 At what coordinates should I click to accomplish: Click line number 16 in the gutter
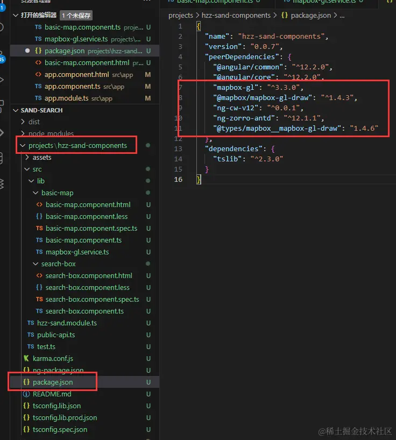tap(178, 180)
